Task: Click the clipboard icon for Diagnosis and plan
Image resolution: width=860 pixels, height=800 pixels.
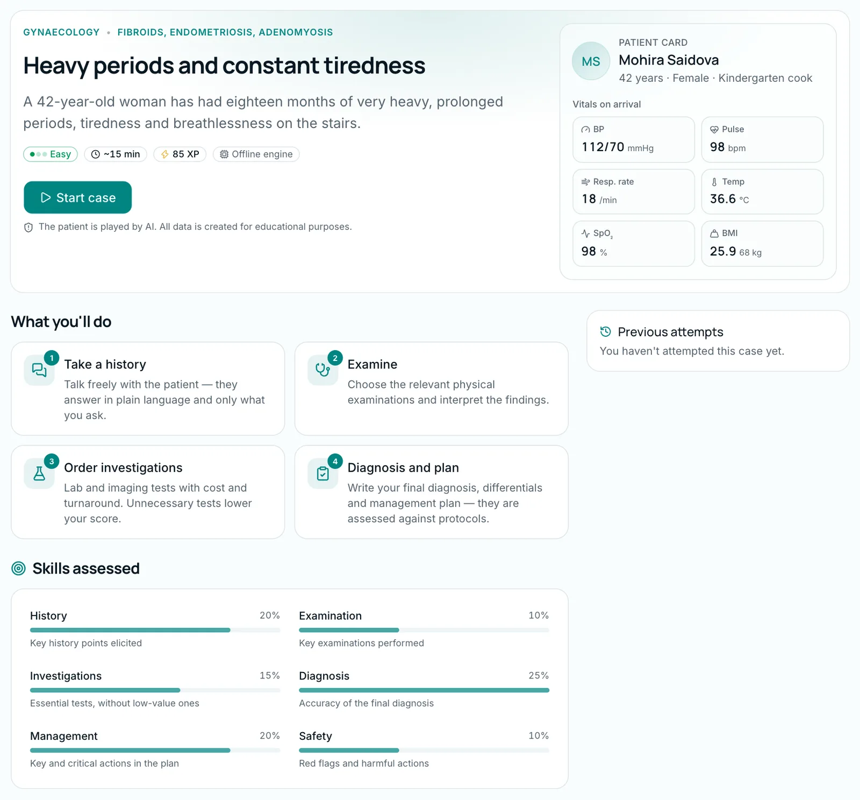Action: click(322, 473)
